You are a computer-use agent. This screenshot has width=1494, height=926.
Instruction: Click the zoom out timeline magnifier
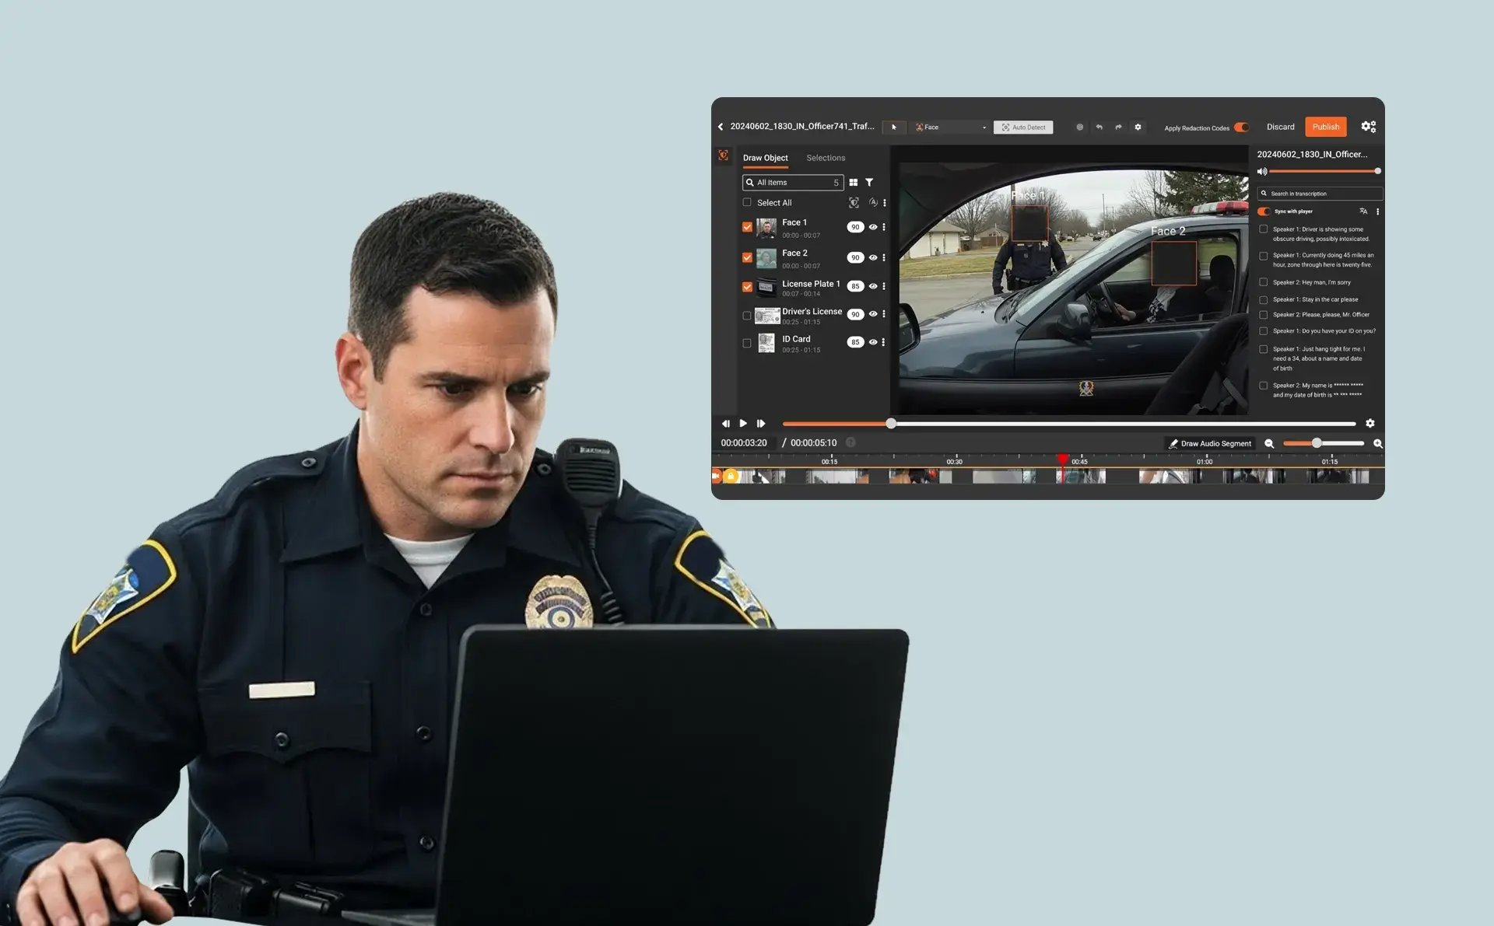point(1269,443)
